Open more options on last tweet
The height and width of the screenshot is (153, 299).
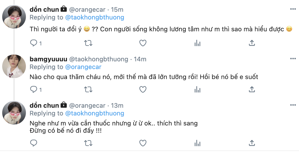tap(293, 105)
